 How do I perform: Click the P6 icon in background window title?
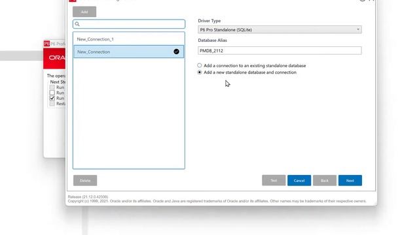(x=46, y=44)
